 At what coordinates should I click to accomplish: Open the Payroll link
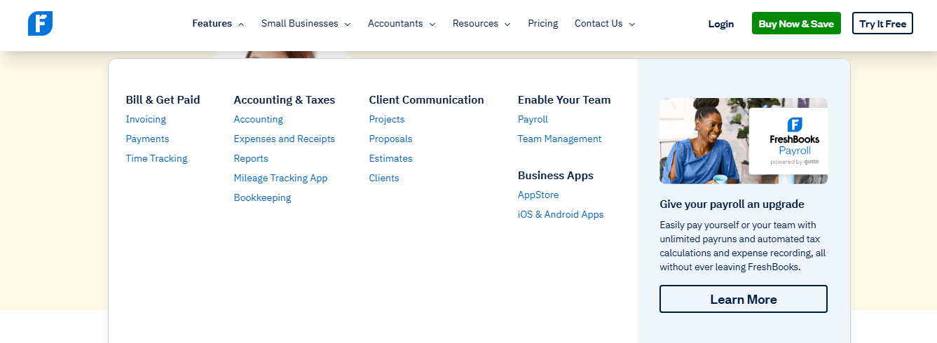coord(533,119)
